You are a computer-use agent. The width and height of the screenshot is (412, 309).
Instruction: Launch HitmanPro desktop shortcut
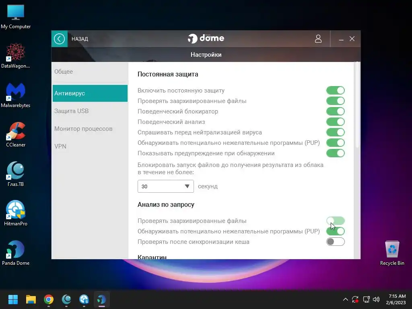pyautogui.click(x=16, y=214)
